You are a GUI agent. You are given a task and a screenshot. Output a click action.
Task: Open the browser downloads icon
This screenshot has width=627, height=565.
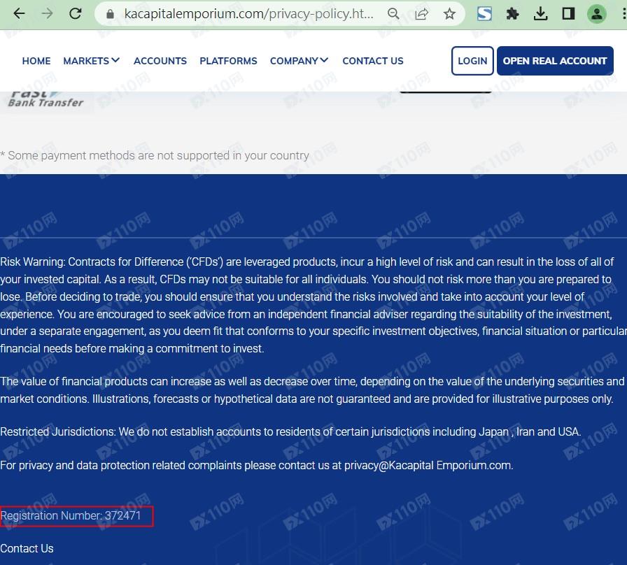tap(540, 14)
